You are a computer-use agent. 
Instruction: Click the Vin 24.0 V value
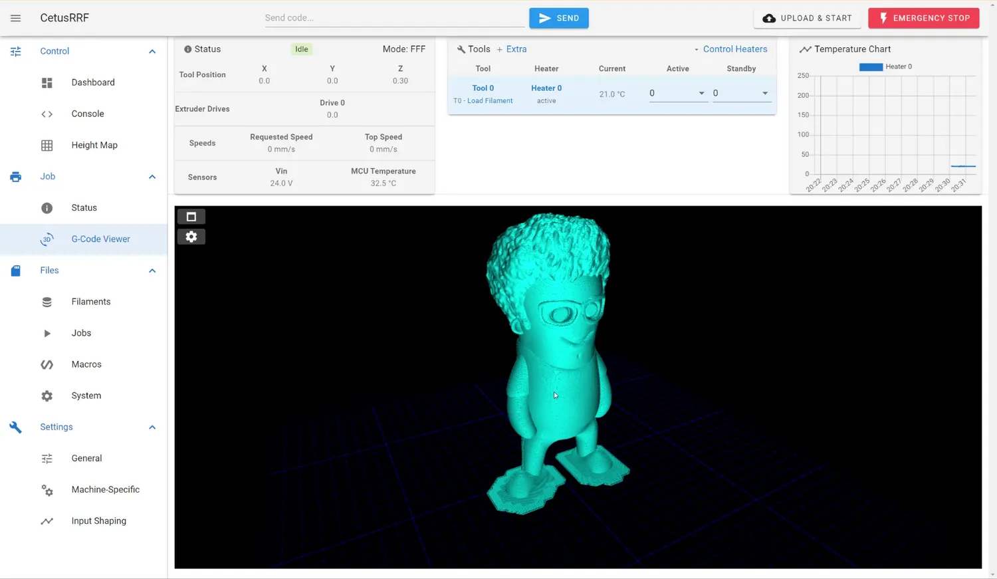[281, 183]
